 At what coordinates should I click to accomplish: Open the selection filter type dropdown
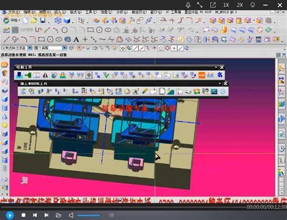point(30,48)
